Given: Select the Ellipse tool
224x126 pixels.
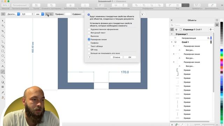Looking at the screenshot, I should pyautogui.click(x=3, y=56).
